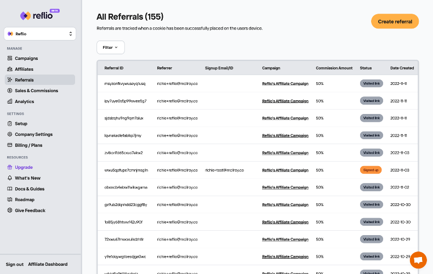
Task: Open the Referrals page in sidebar
Action: point(24,80)
